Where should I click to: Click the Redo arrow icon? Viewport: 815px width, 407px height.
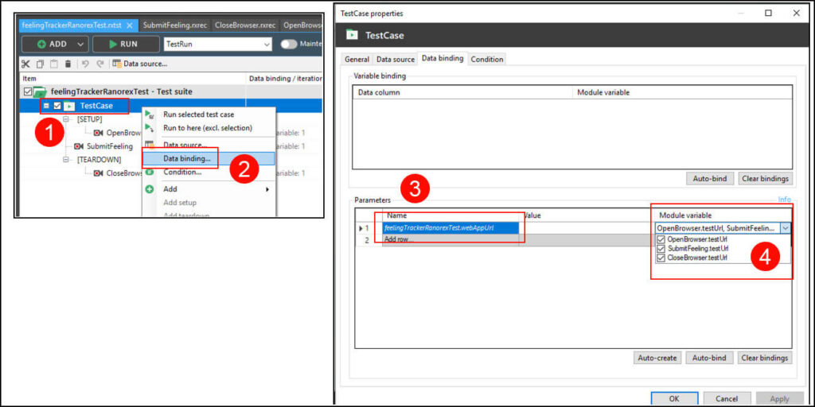(99, 64)
